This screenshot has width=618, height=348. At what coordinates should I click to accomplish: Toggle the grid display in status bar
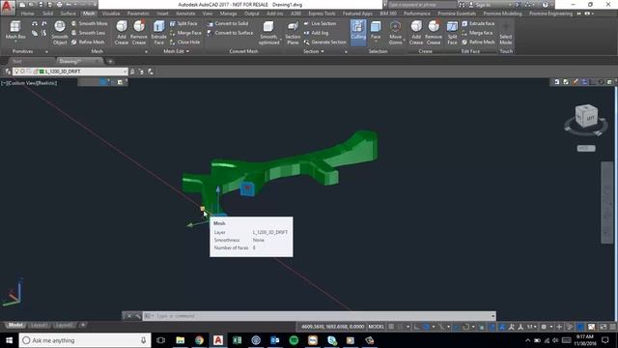click(391, 327)
